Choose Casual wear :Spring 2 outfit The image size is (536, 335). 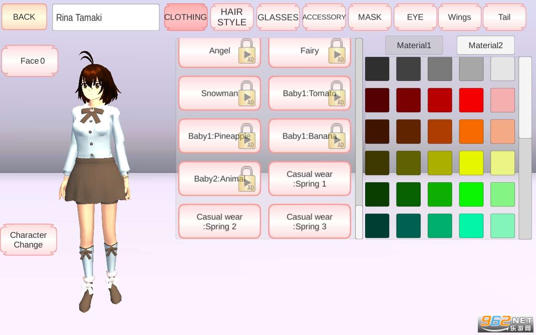pos(219,222)
